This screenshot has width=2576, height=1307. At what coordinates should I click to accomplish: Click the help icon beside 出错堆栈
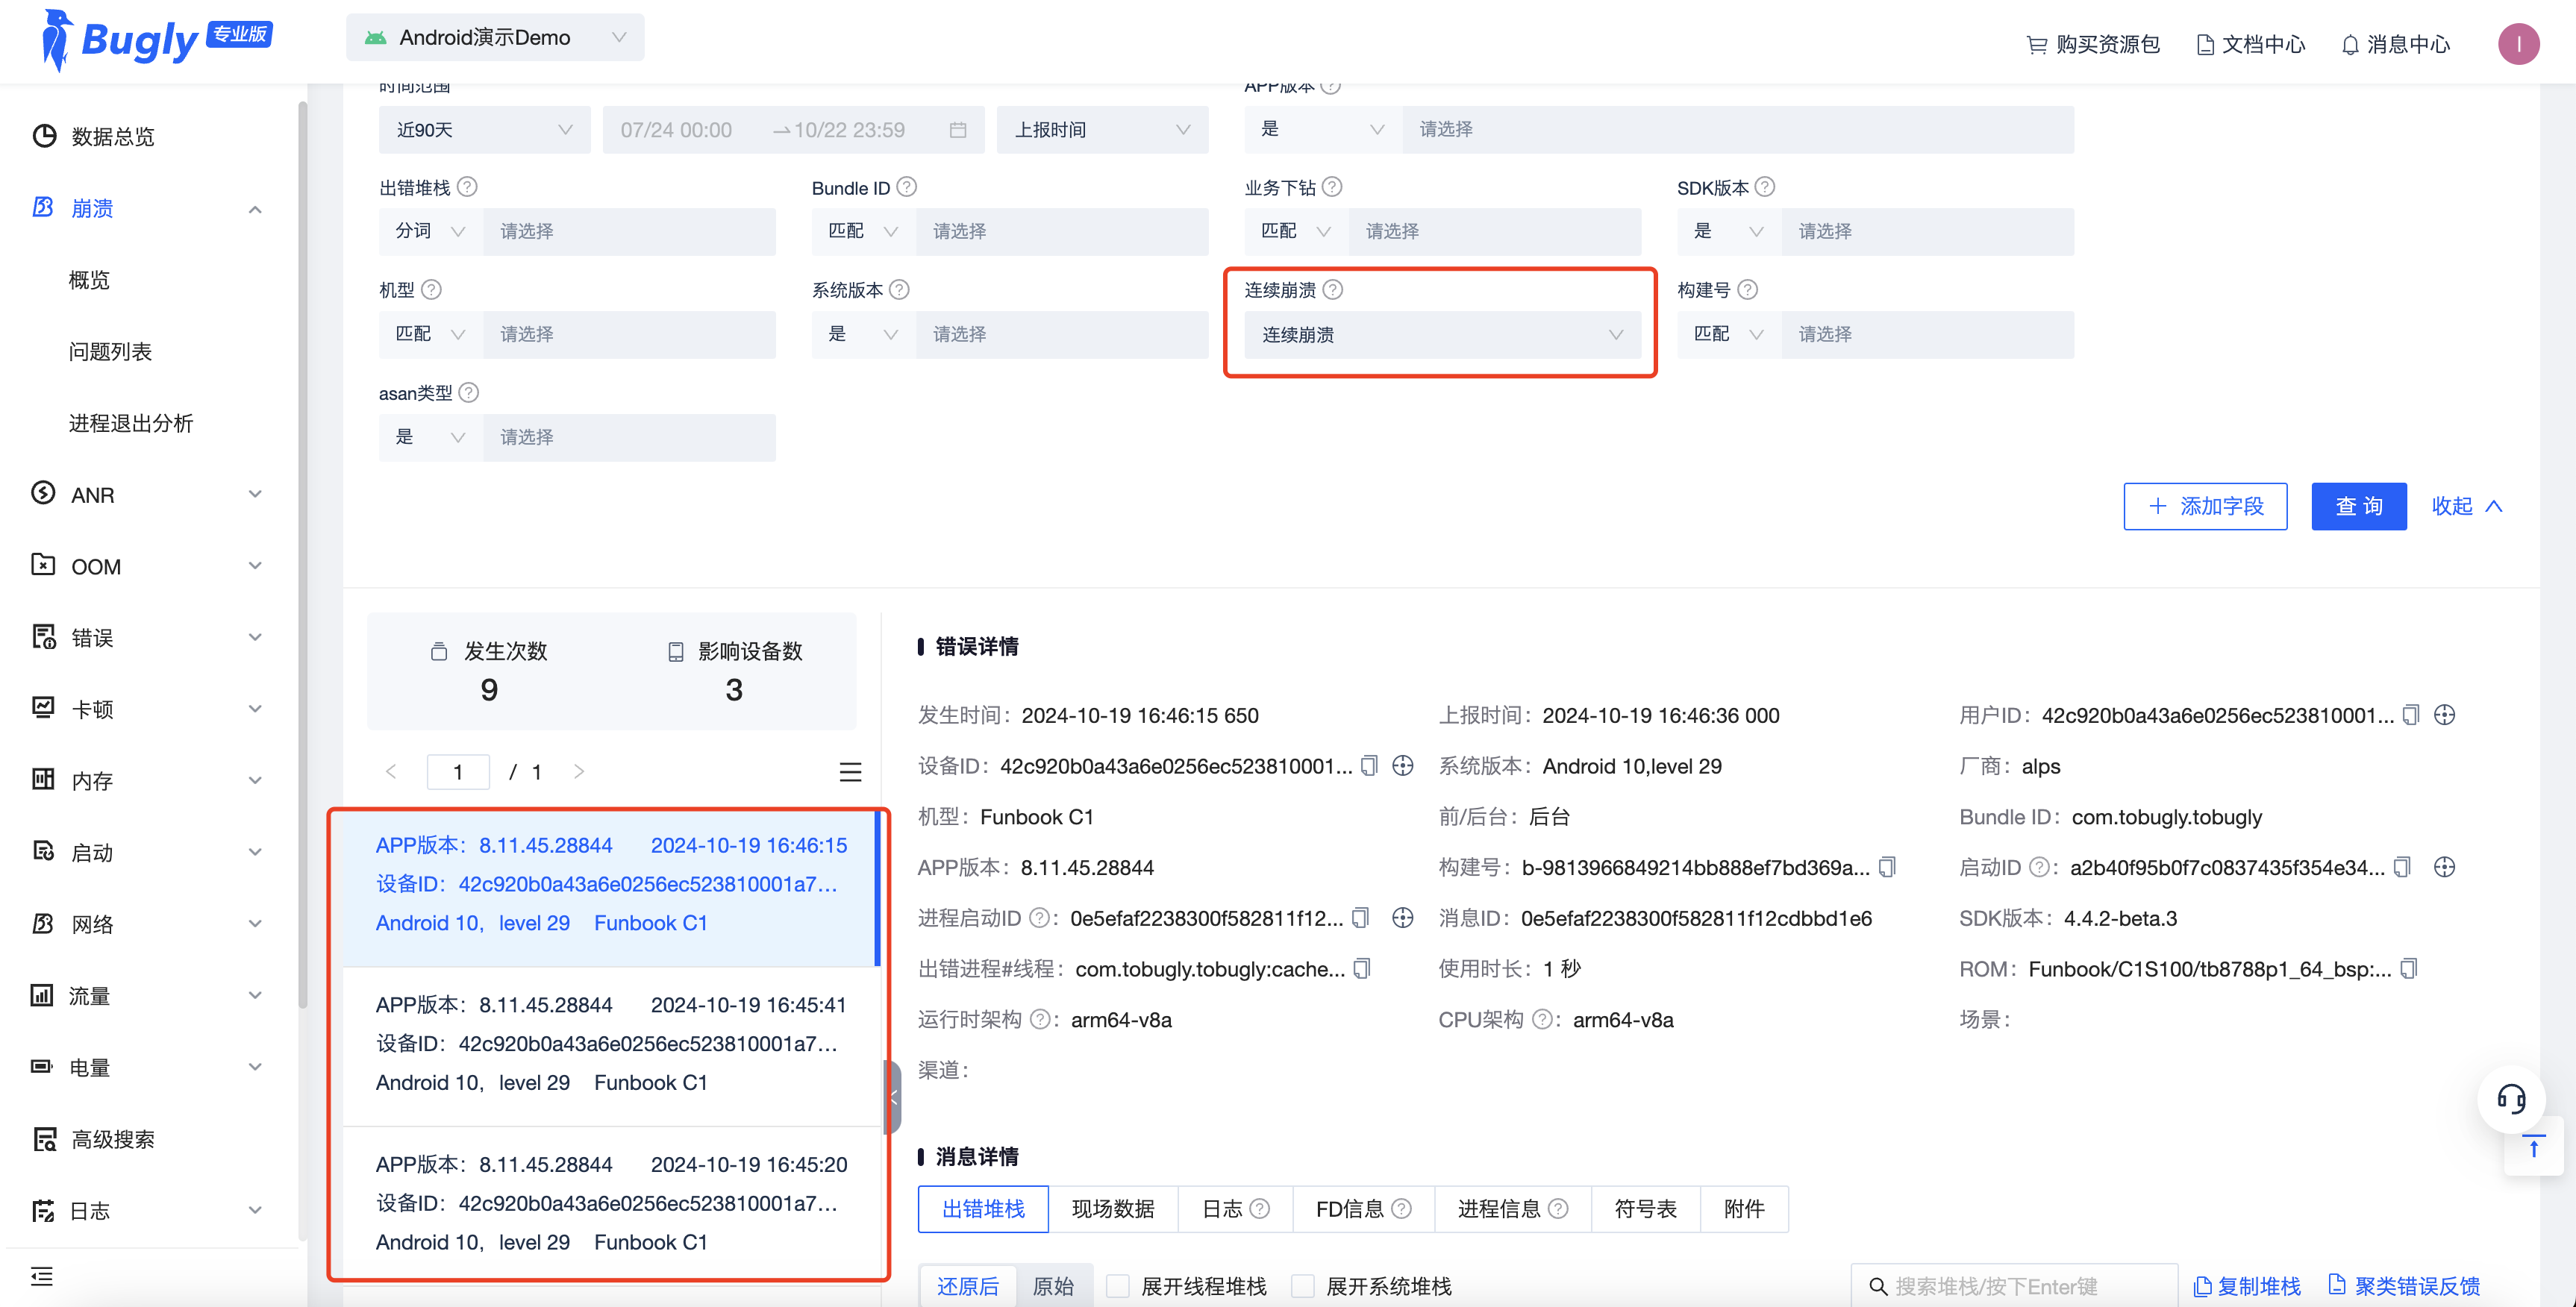click(467, 187)
